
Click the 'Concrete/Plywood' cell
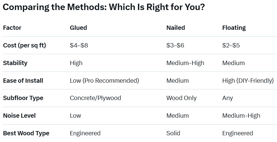[95, 98]
